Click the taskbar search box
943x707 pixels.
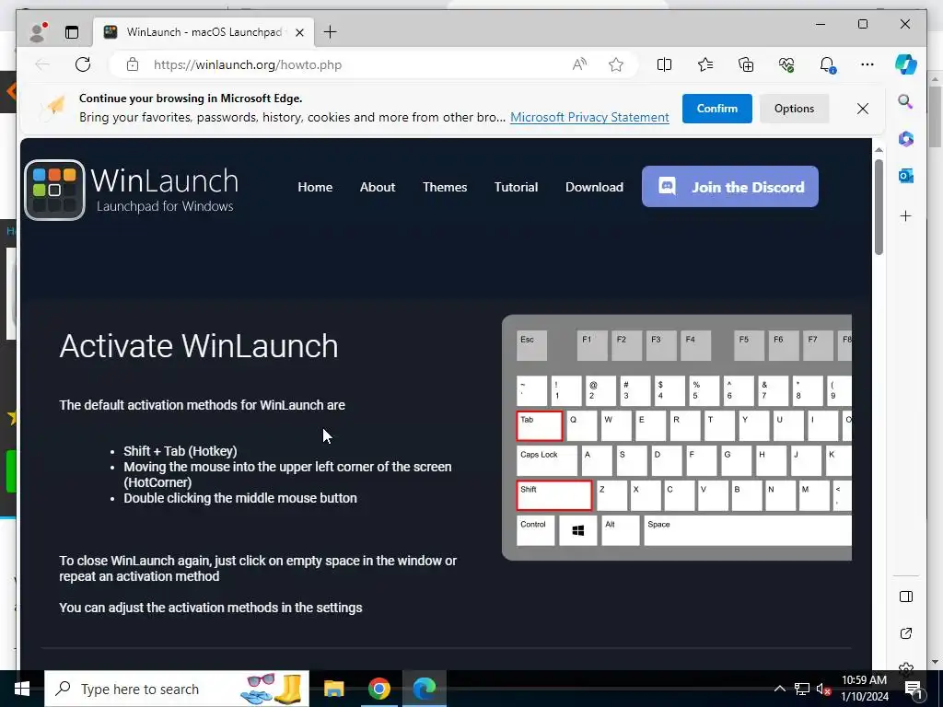[x=177, y=689]
